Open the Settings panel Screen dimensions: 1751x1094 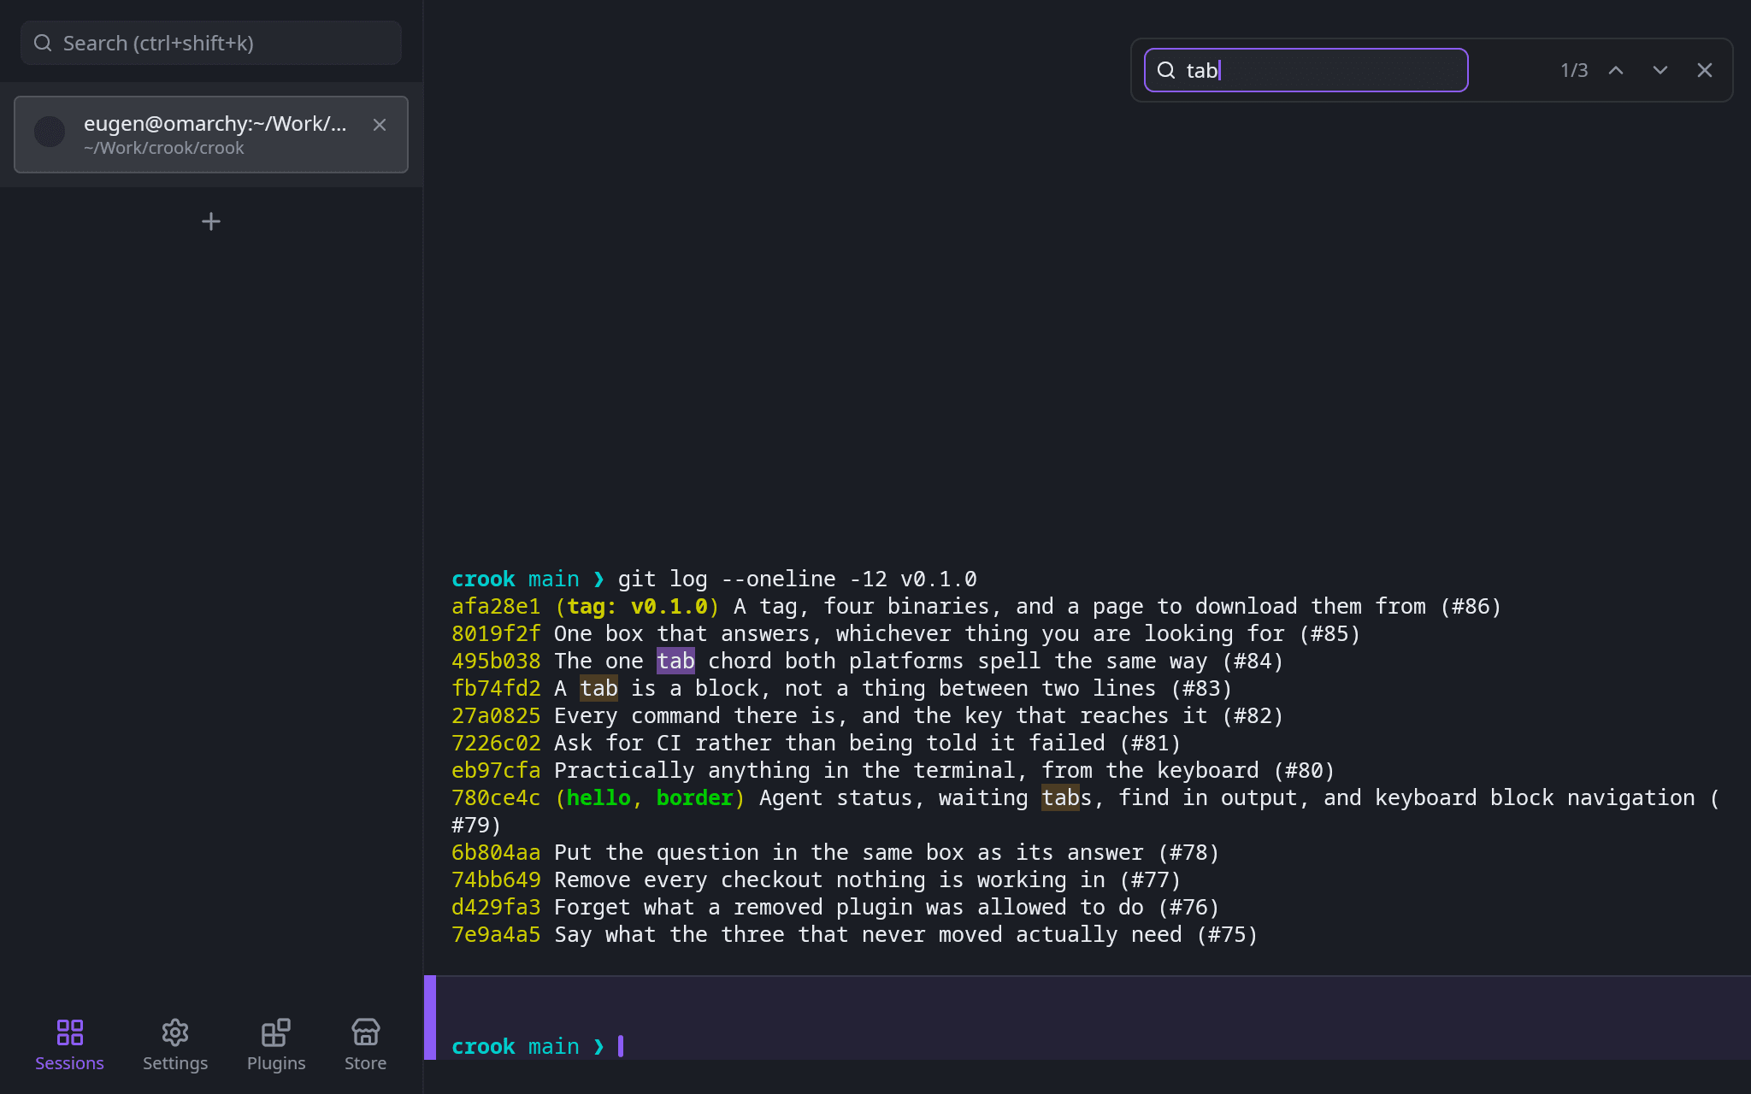click(175, 1044)
